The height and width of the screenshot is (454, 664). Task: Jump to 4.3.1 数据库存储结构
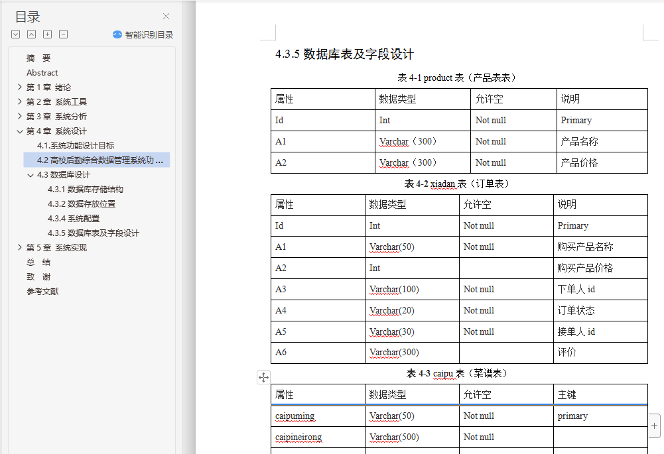coord(86,189)
